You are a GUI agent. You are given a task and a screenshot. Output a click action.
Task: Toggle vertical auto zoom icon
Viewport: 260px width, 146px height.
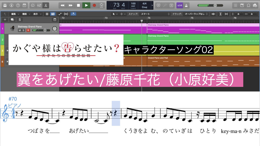point(220,14)
